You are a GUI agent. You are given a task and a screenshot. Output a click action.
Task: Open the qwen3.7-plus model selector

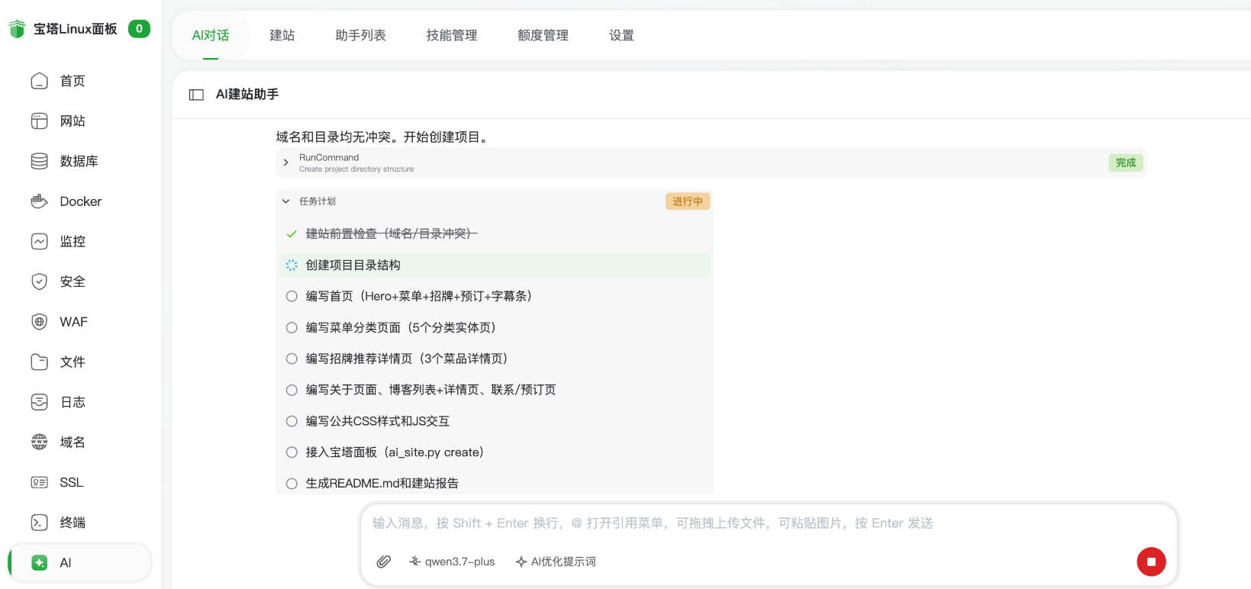click(x=452, y=562)
